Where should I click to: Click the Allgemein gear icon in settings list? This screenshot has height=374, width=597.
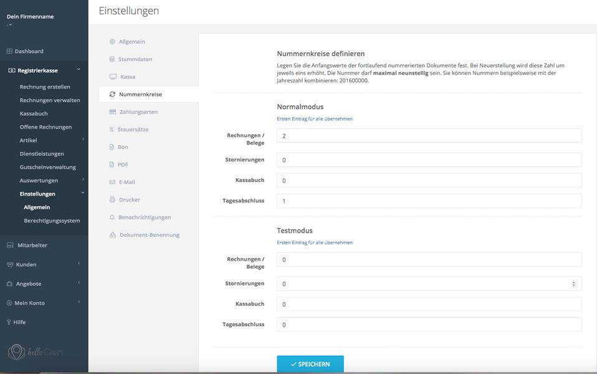click(x=112, y=42)
